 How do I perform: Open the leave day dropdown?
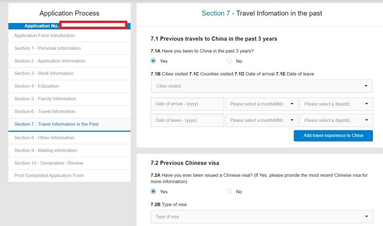click(x=336, y=120)
